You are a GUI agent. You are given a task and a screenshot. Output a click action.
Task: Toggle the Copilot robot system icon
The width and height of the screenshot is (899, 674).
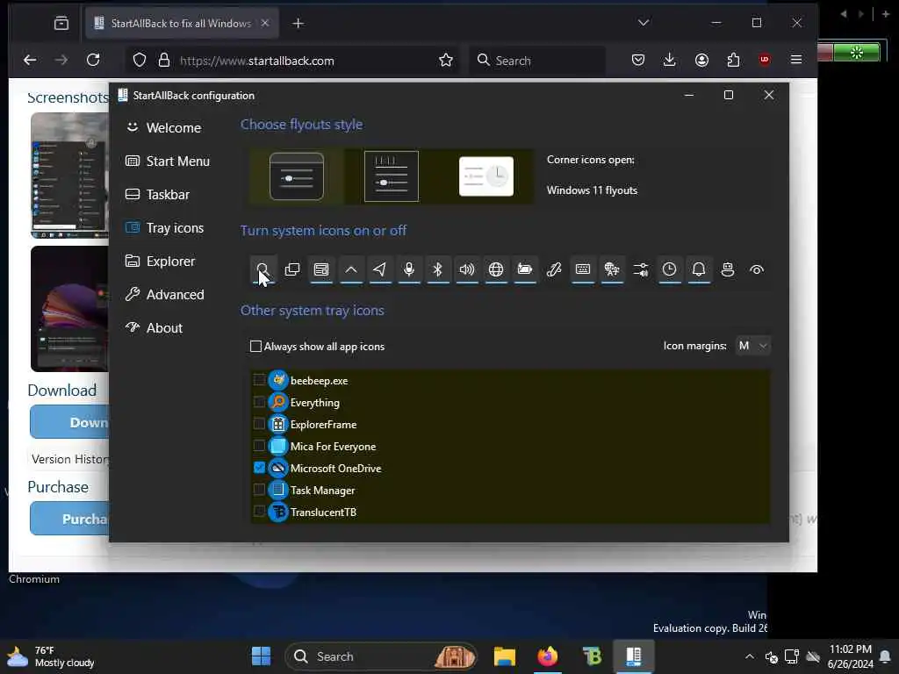[x=728, y=269]
